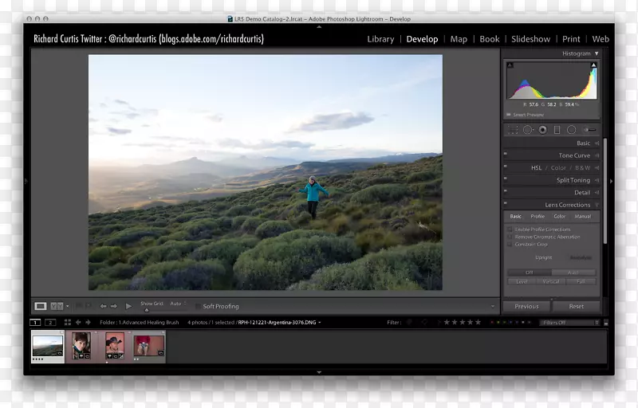Screen dimensions: 638x408
Task: Toggle Tone Curve panel on/off switch
Action: [506, 154]
